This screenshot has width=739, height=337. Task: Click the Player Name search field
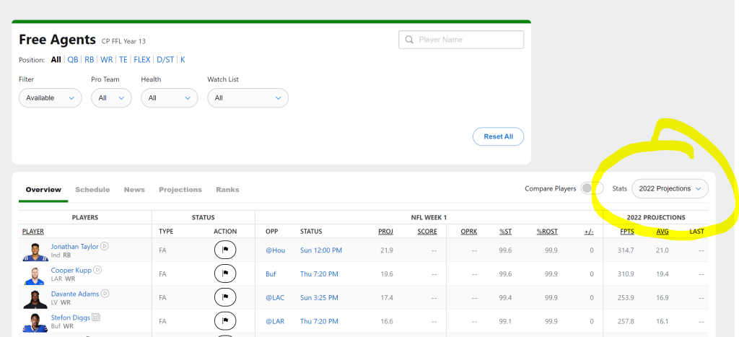(461, 40)
